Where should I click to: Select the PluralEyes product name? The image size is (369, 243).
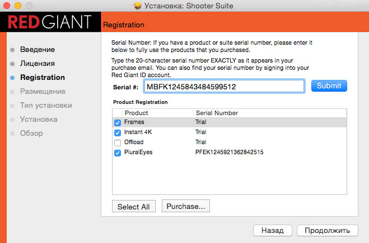pyautogui.click(x=138, y=152)
